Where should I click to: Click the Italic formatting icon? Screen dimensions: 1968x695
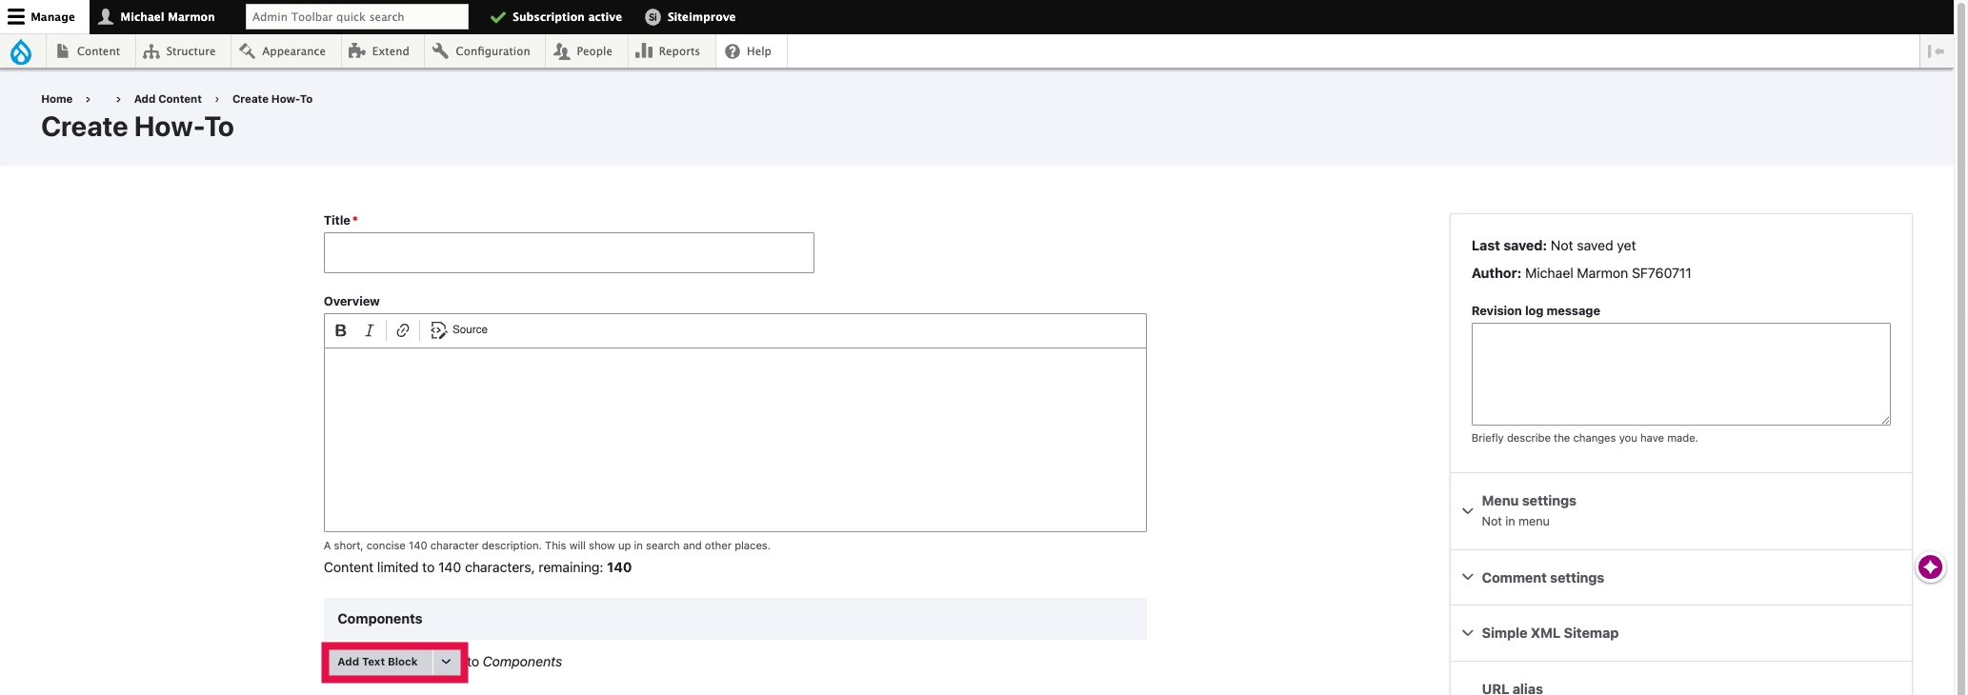tap(369, 330)
